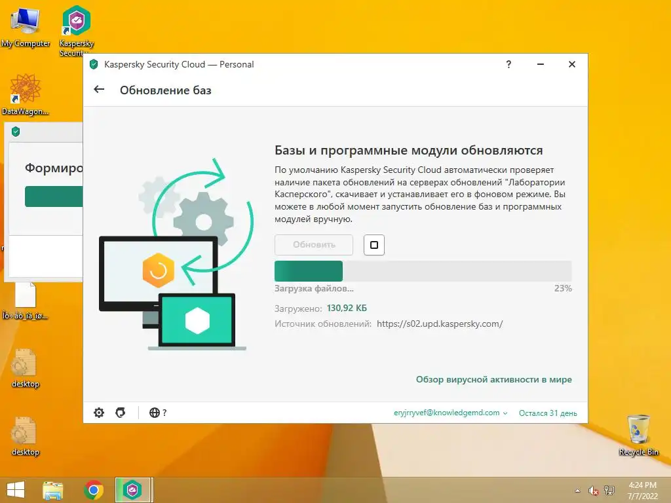671x503 pixels.
Task: Click the network tray icon
Action: 609,491
